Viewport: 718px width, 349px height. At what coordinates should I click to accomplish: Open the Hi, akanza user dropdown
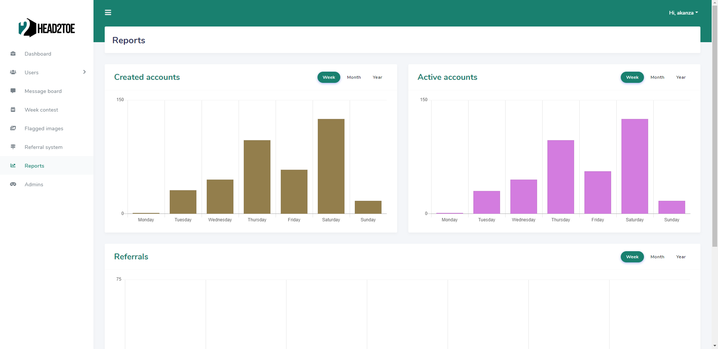683,13
